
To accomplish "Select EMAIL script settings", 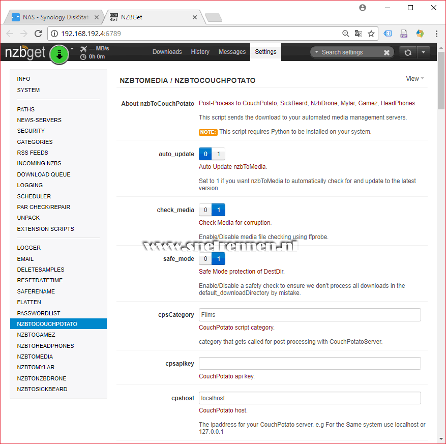I will [x=25, y=259].
